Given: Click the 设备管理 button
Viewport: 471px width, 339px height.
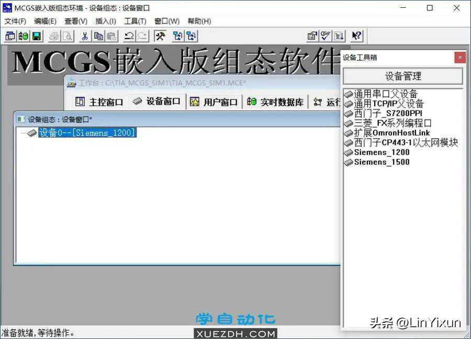Looking at the screenshot, I should (402, 76).
